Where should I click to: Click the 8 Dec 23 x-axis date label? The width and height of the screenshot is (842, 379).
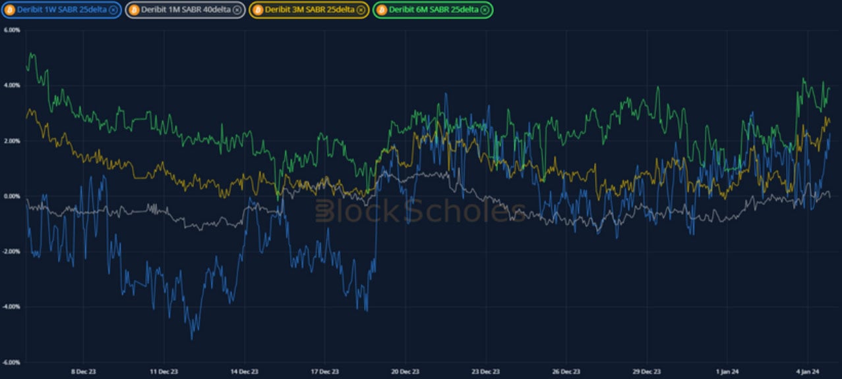(x=84, y=371)
